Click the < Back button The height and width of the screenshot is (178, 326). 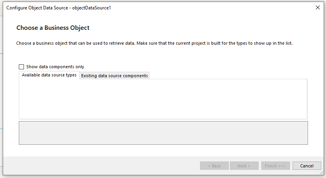click(x=214, y=166)
